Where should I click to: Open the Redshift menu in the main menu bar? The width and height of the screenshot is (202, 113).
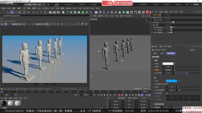(x=86, y=8)
